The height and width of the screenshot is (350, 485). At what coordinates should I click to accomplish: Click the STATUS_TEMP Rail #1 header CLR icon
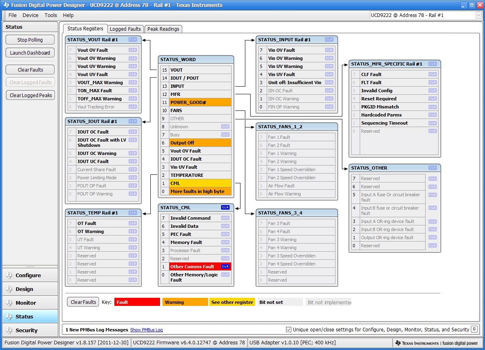(133, 213)
